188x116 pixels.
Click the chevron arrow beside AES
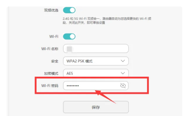tap(123, 73)
